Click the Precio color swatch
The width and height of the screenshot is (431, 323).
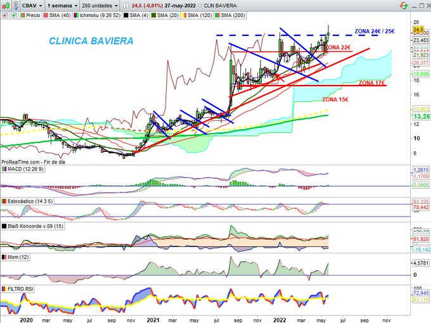pyautogui.click(x=23, y=15)
